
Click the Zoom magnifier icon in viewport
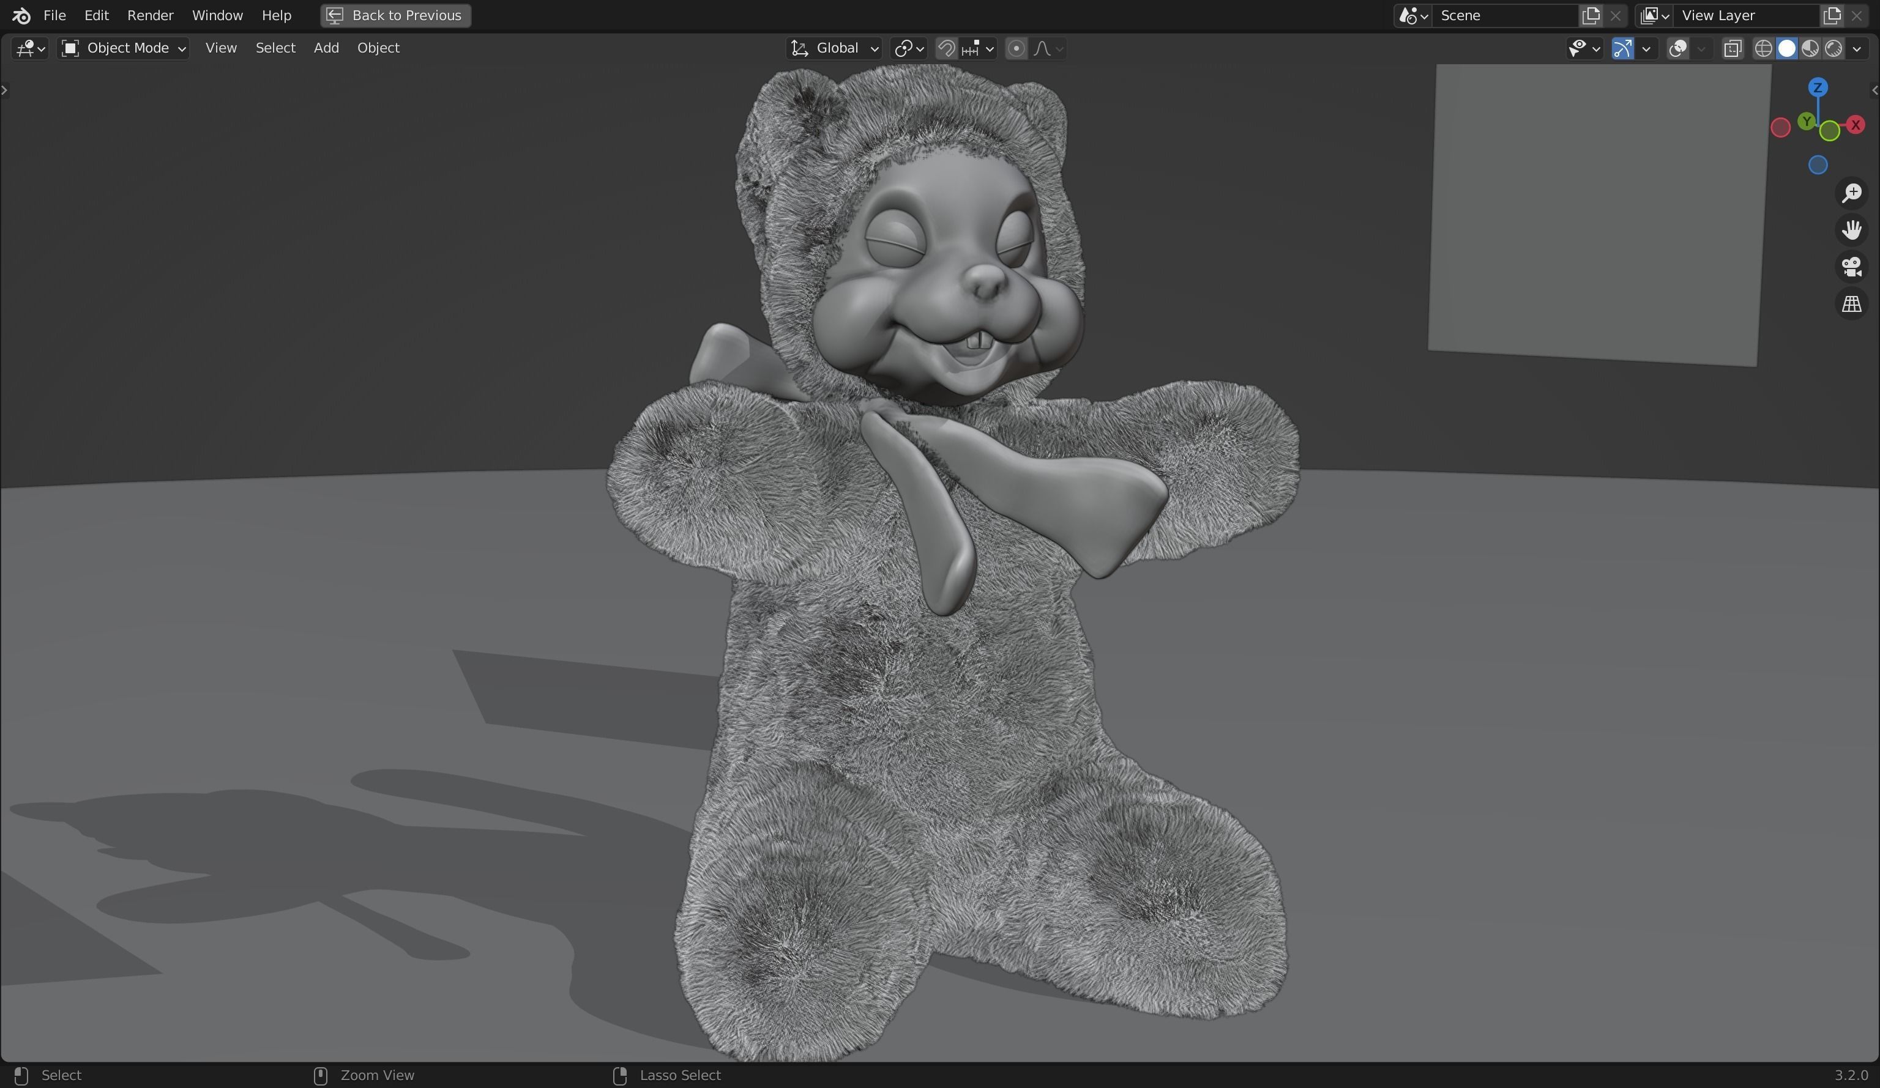tap(1852, 193)
